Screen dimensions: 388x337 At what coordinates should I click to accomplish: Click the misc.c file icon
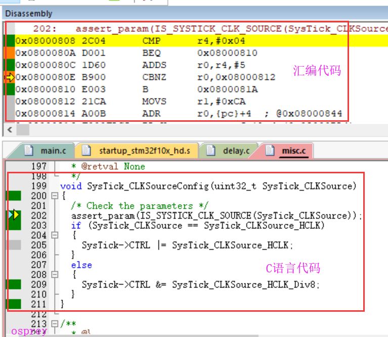pos(270,151)
